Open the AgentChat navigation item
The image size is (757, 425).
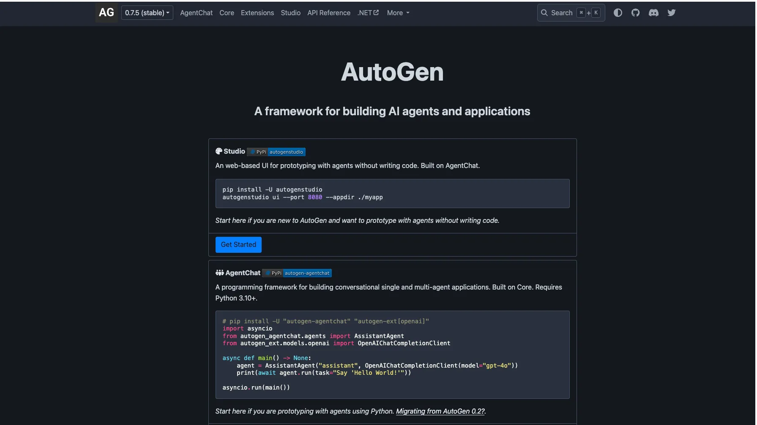pyautogui.click(x=196, y=13)
